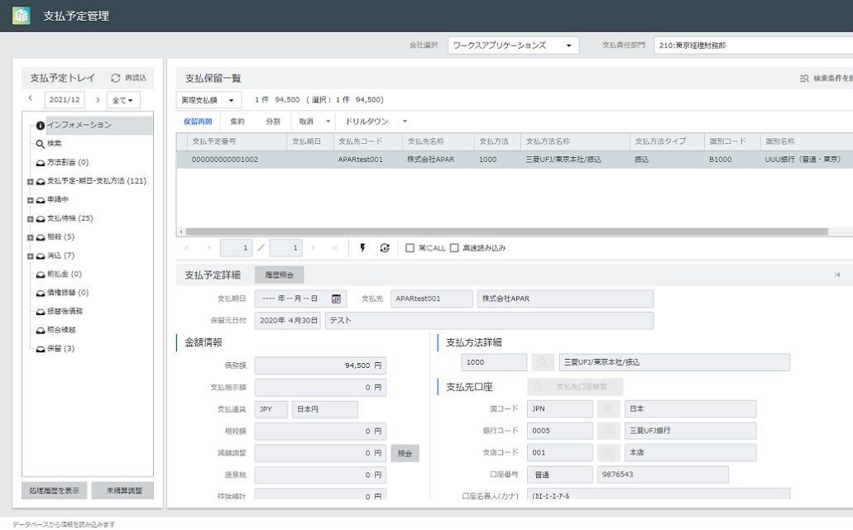Open the 全て filter dropdown

coord(122,100)
